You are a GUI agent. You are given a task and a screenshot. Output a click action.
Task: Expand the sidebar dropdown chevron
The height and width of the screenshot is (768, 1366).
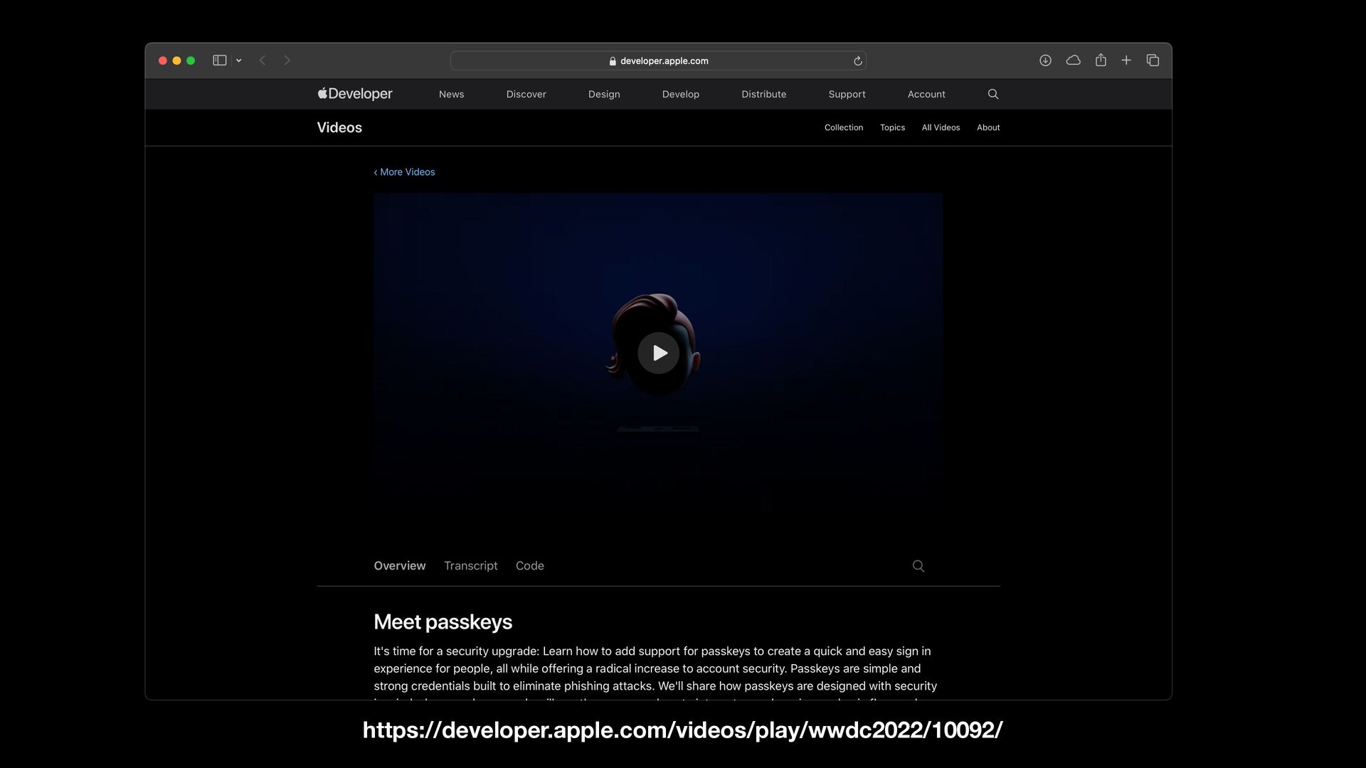239,60
